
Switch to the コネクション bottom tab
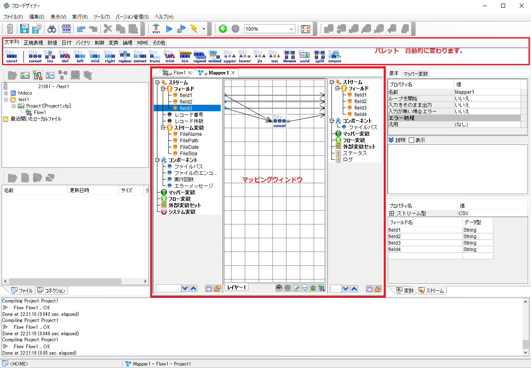tap(52, 290)
